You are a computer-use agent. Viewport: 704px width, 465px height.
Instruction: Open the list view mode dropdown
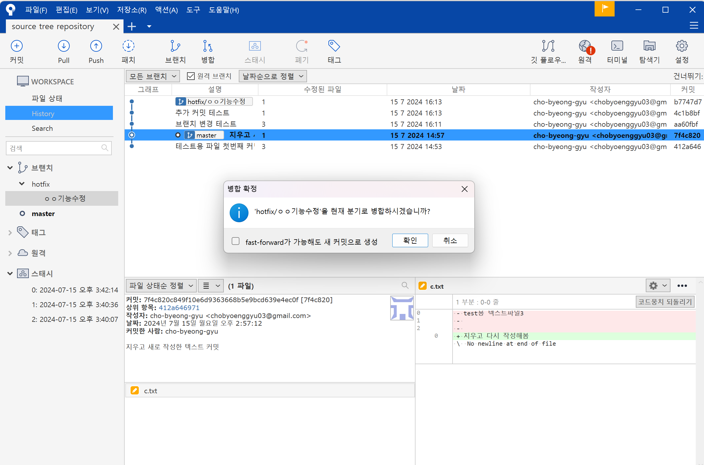tap(211, 286)
